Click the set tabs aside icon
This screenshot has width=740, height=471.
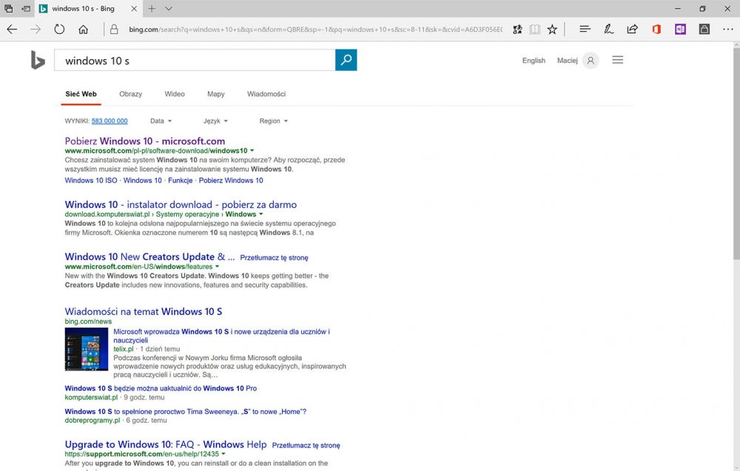coord(26,8)
